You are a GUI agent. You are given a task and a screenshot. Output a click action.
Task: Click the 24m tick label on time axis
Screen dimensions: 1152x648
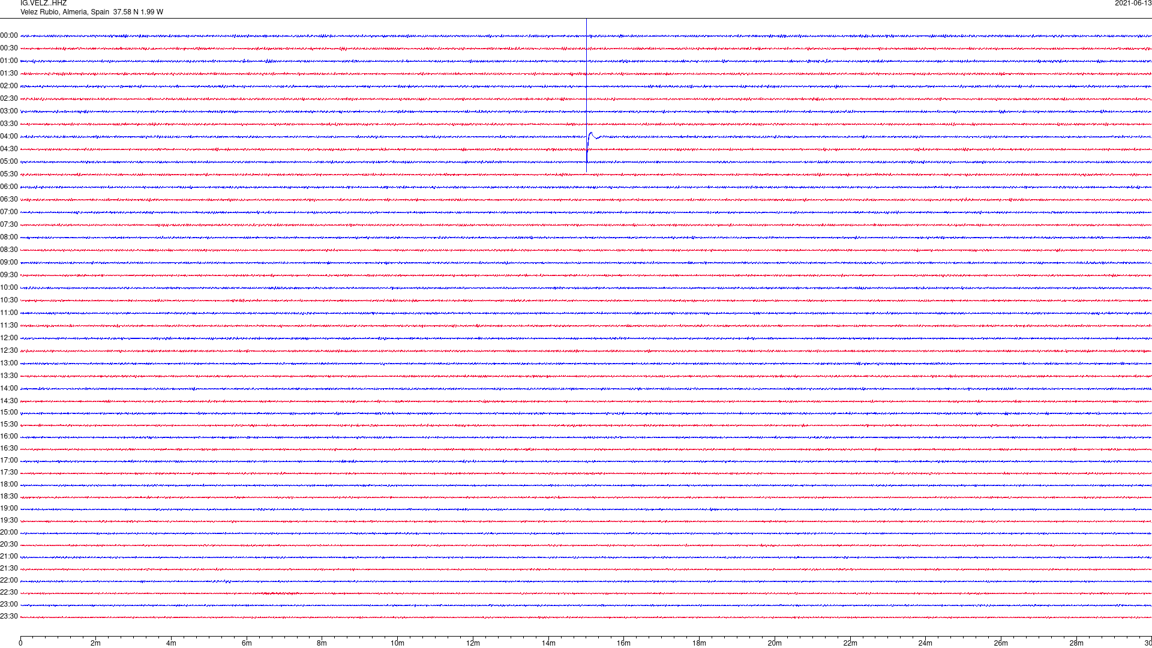click(x=925, y=643)
